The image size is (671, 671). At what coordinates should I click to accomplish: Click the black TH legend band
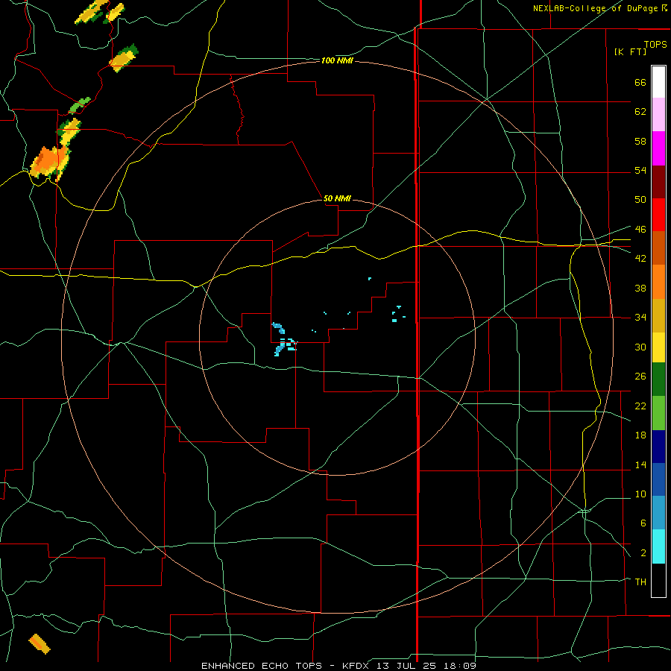click(x=658, y=580)
